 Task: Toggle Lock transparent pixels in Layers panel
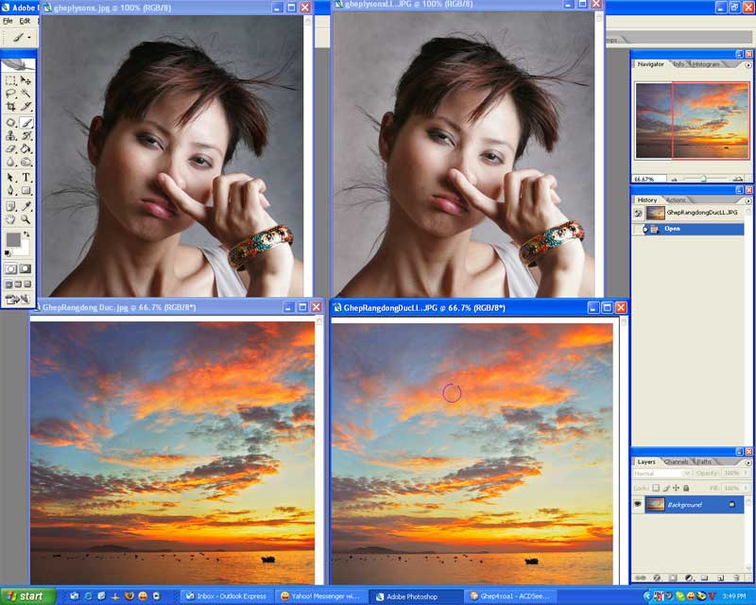(656, 487)
